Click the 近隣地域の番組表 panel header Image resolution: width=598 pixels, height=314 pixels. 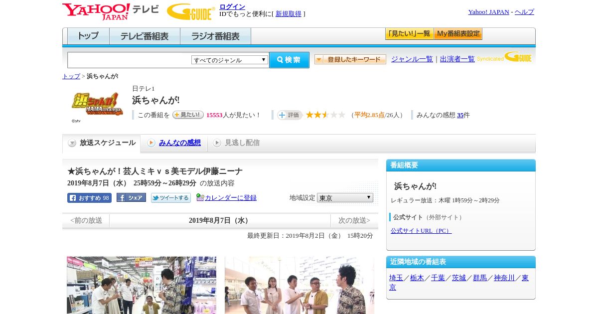pyautogui.click(x=461, y=262)
